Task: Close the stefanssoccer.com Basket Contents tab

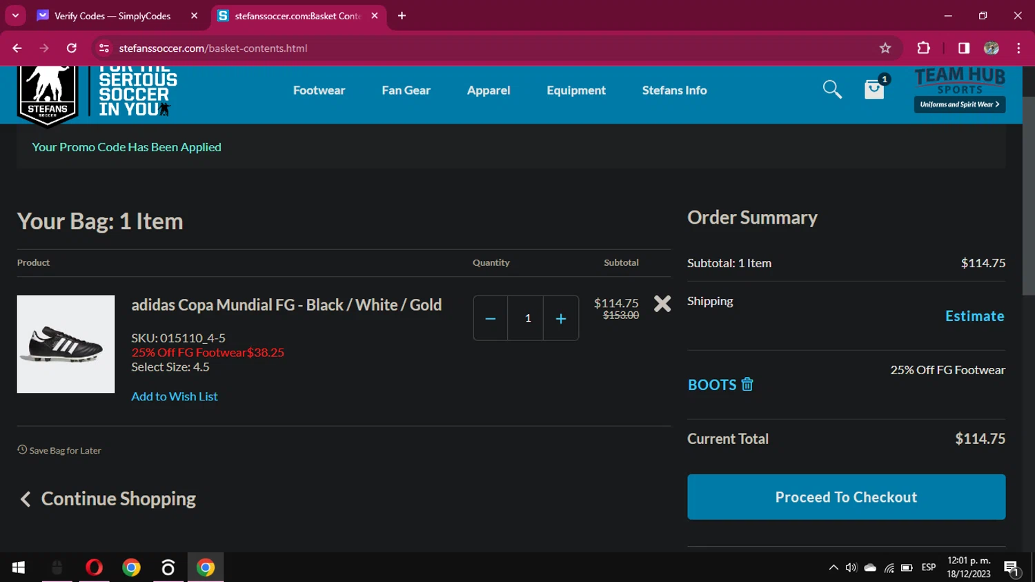Action: point(375,16)
